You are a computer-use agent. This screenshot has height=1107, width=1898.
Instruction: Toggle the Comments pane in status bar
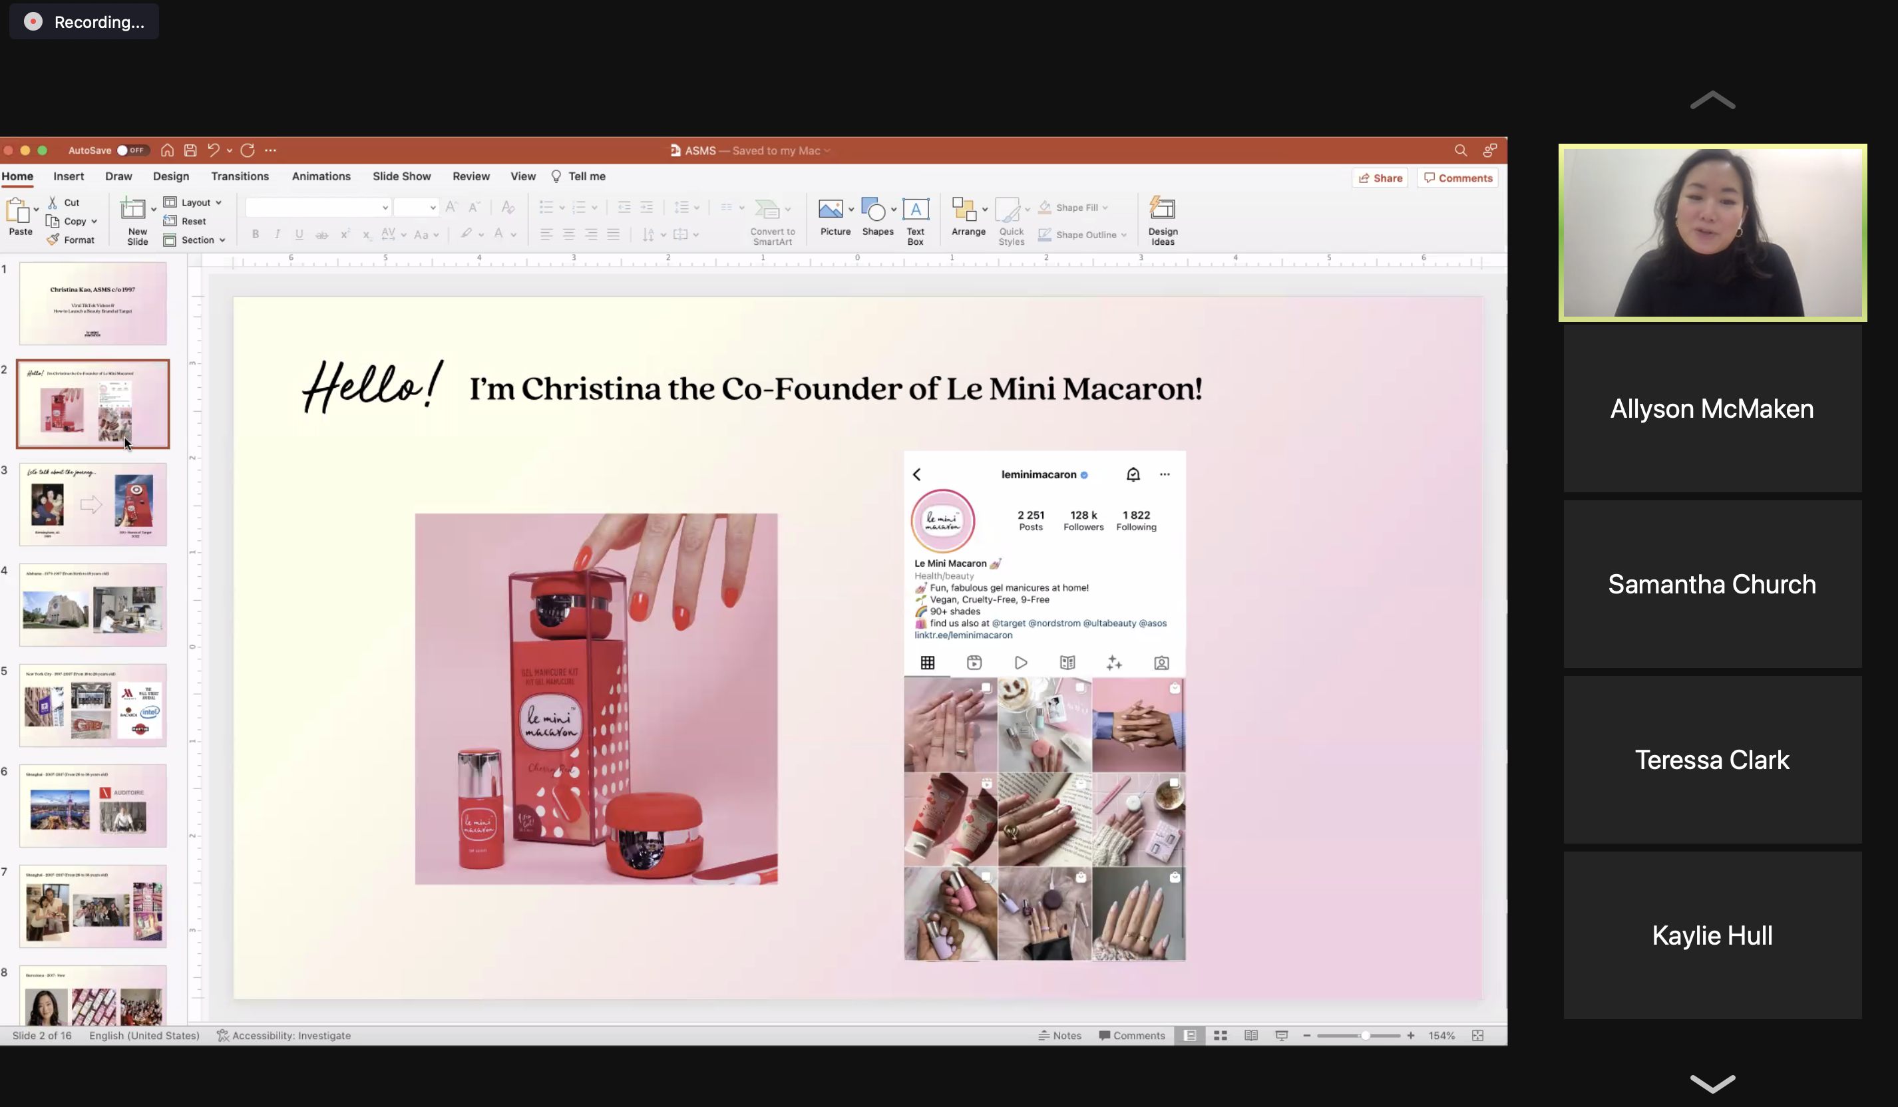1131,1035
